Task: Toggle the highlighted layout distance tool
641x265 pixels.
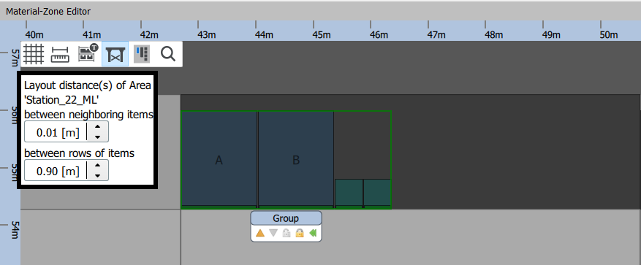Action: pyautogui.click(x=115, y=54)
